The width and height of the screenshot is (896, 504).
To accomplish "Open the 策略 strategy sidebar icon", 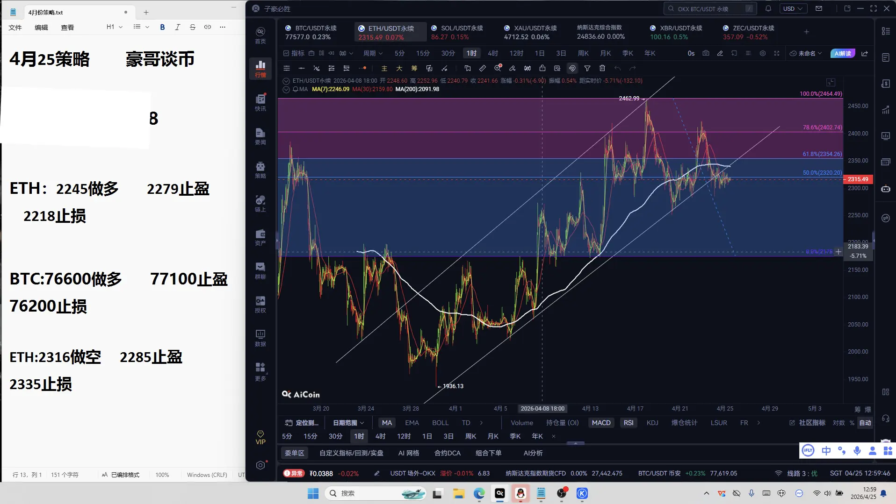I will click(260, 170).
